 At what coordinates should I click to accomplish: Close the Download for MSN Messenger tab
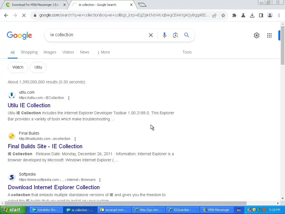(64, 5)
